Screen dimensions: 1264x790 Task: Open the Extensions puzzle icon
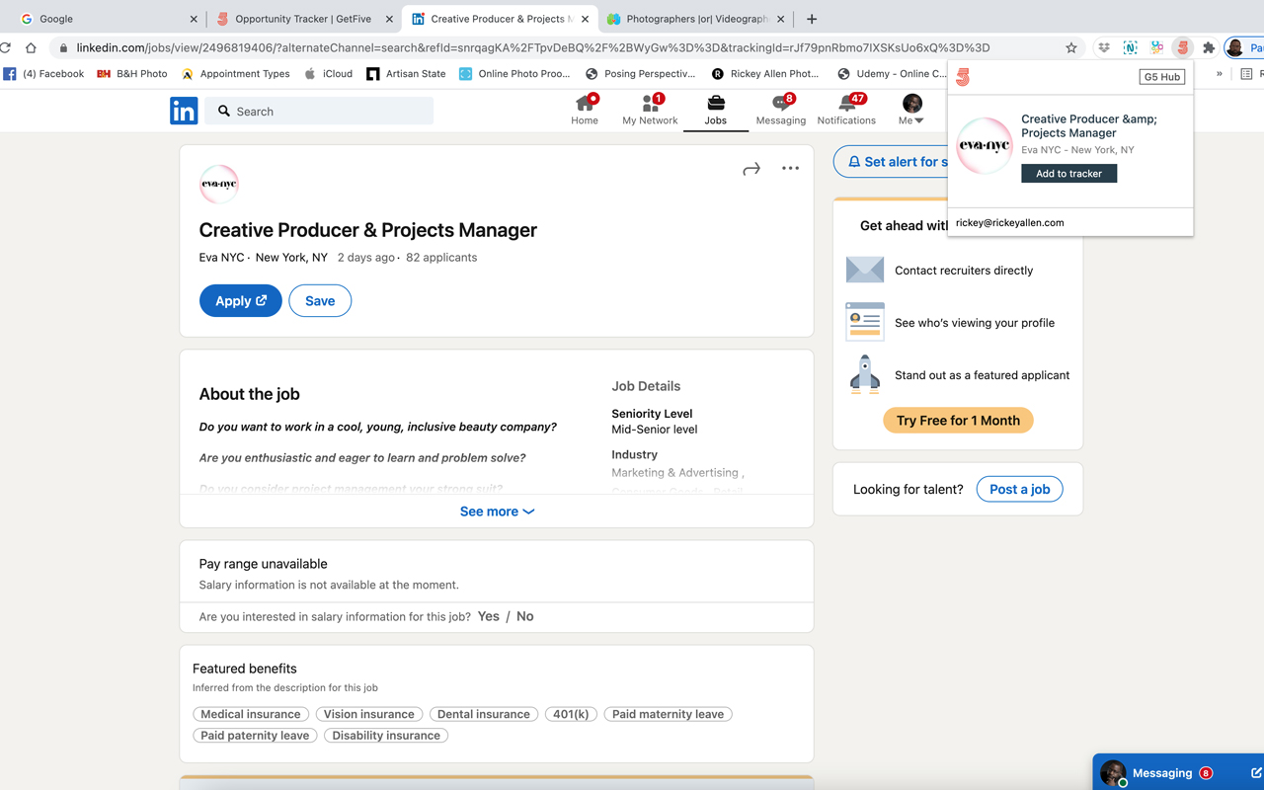(x=1209, y=47)
